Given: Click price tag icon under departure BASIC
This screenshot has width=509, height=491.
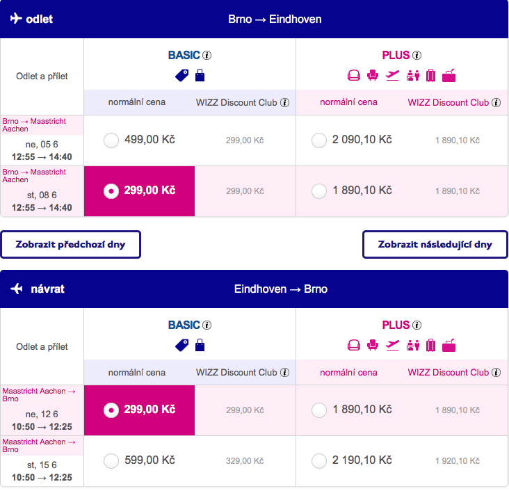Looking at the screenshot, I should (181, 75).
